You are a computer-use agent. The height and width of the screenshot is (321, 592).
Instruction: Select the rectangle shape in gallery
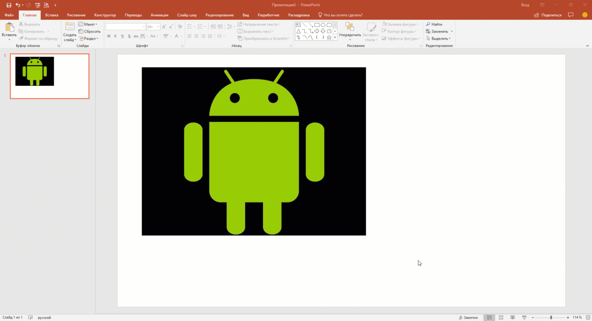tap(317, 25)
